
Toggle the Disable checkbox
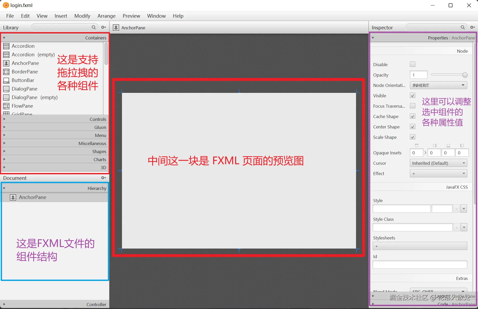click(412, 64)
